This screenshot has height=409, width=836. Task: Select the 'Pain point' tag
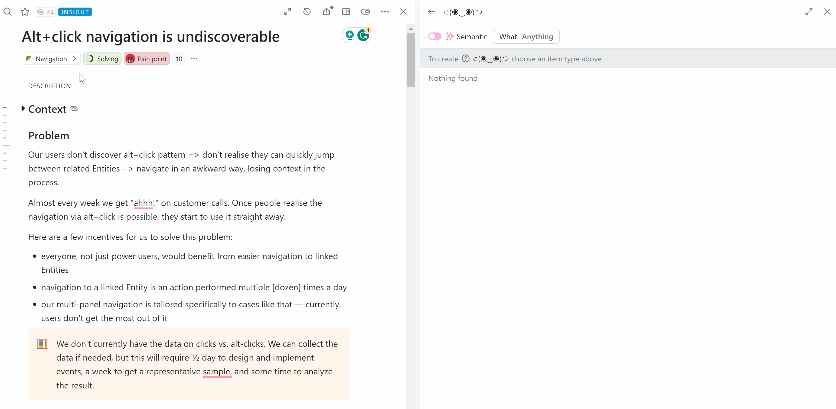[147, 59]
